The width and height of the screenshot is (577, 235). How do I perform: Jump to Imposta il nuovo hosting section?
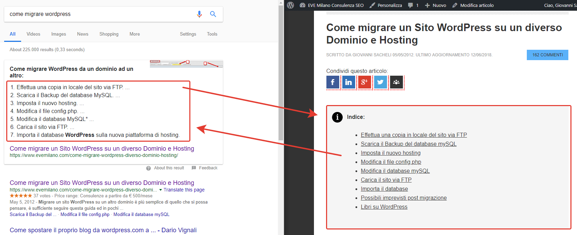coord(391,153)
